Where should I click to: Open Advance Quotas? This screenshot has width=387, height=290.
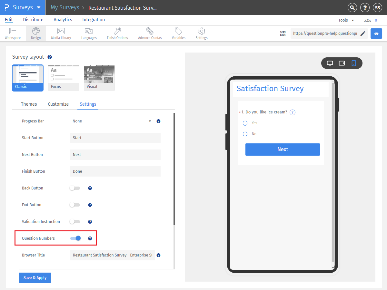(x=149, y=33)
